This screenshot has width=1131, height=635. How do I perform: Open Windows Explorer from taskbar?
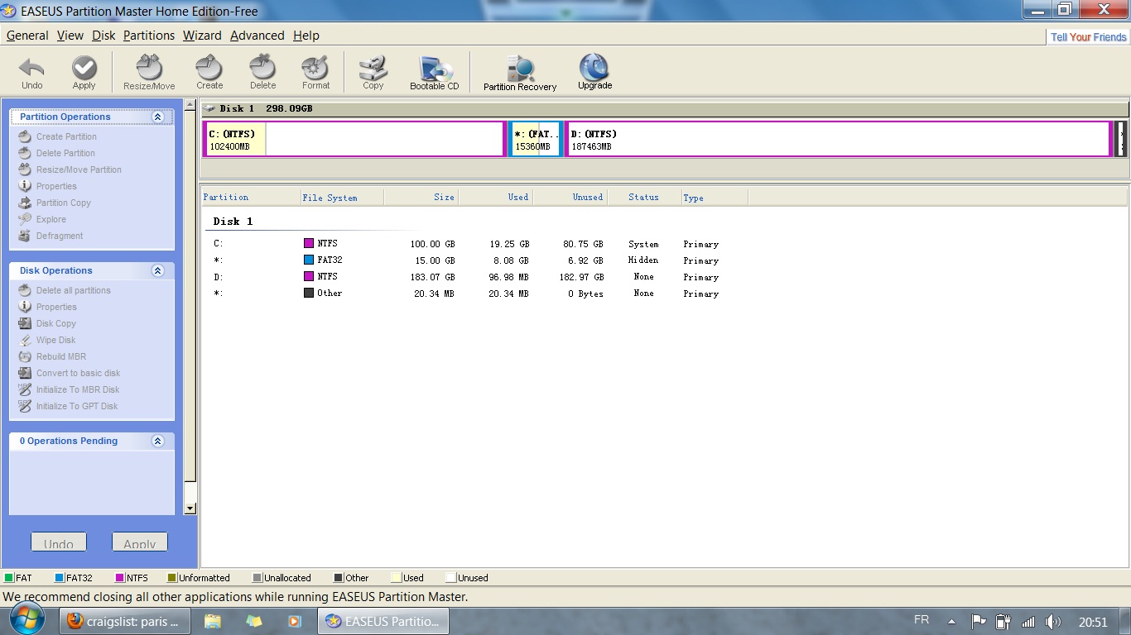click(x=214, y=621)
